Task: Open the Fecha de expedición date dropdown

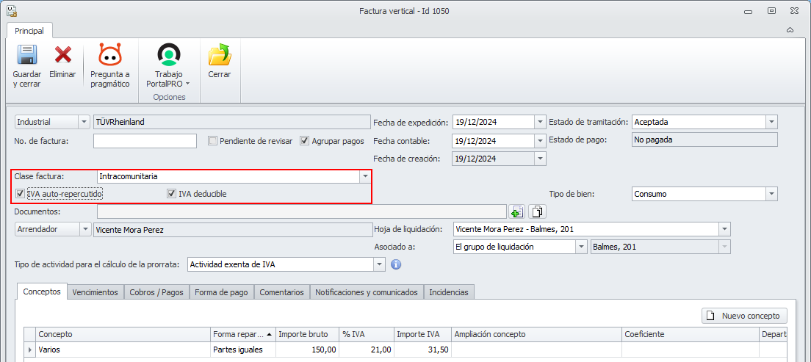Action: click(x=541, y=122)
